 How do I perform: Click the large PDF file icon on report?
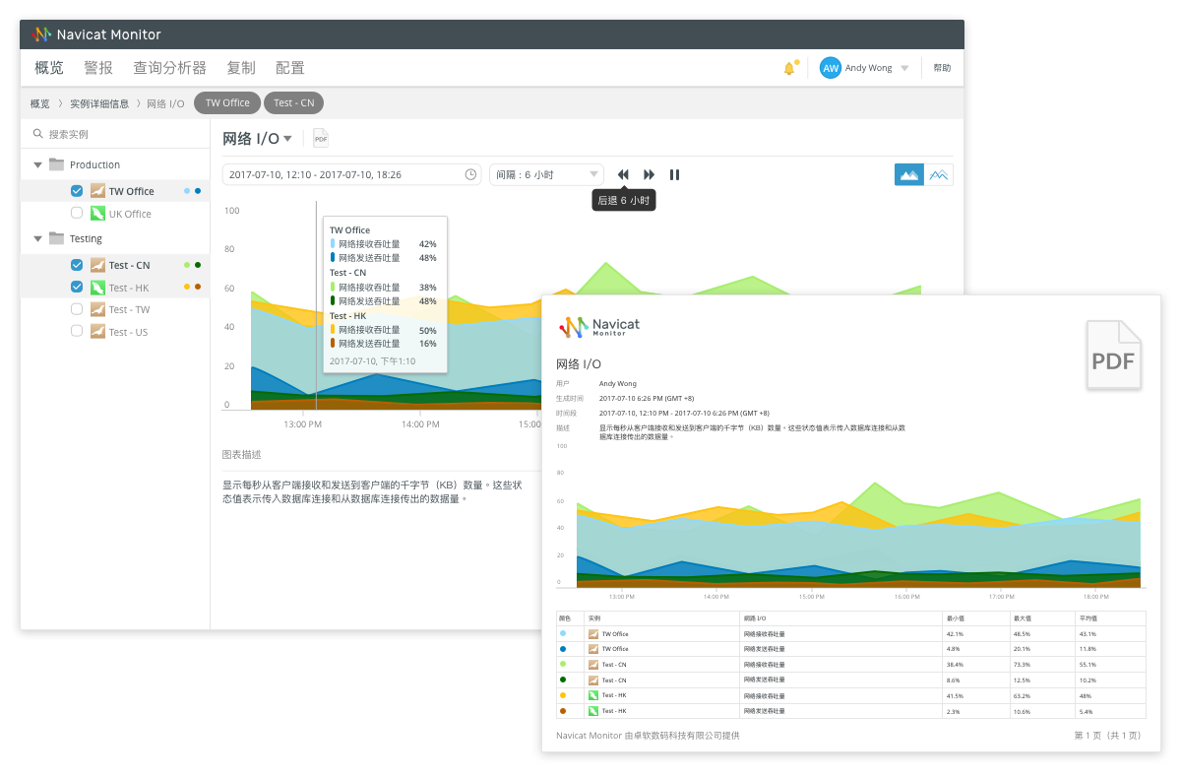(x=1114, y=356)
